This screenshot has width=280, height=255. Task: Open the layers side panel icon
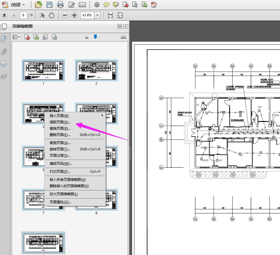point(4,64)
